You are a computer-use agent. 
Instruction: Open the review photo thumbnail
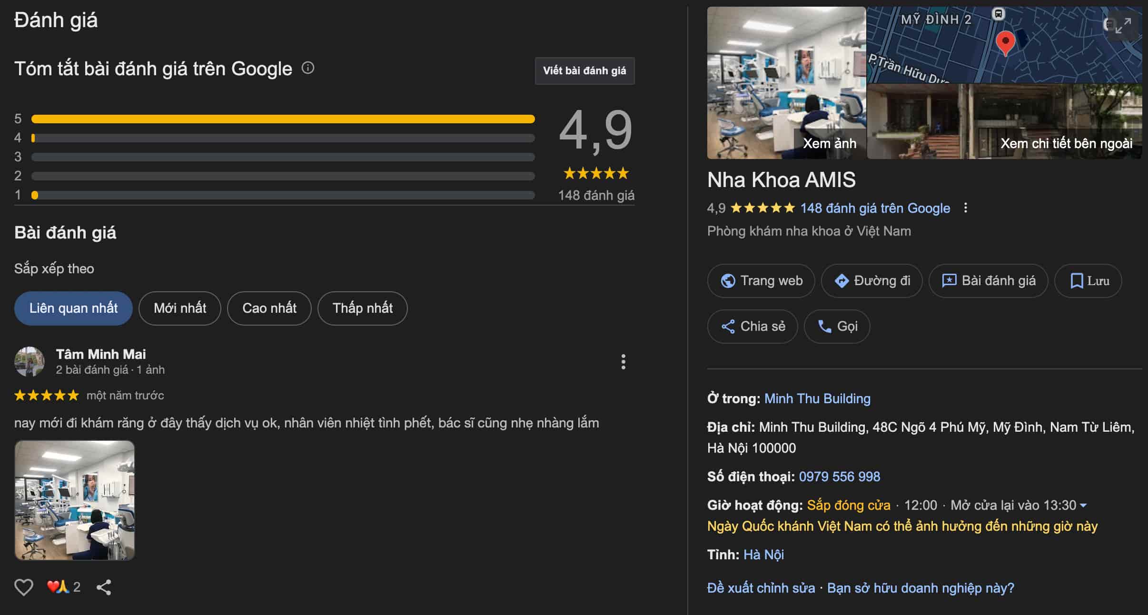75,500
